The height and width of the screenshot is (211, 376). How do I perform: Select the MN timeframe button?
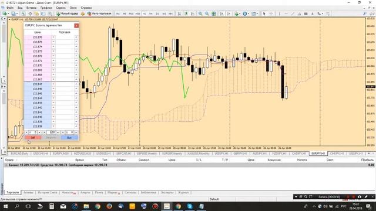click(x=170, y=14)
